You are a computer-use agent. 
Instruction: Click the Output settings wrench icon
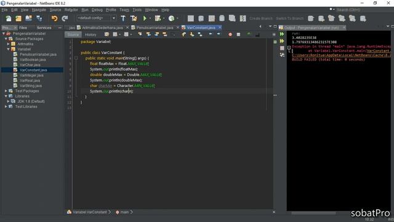point(282,55)
